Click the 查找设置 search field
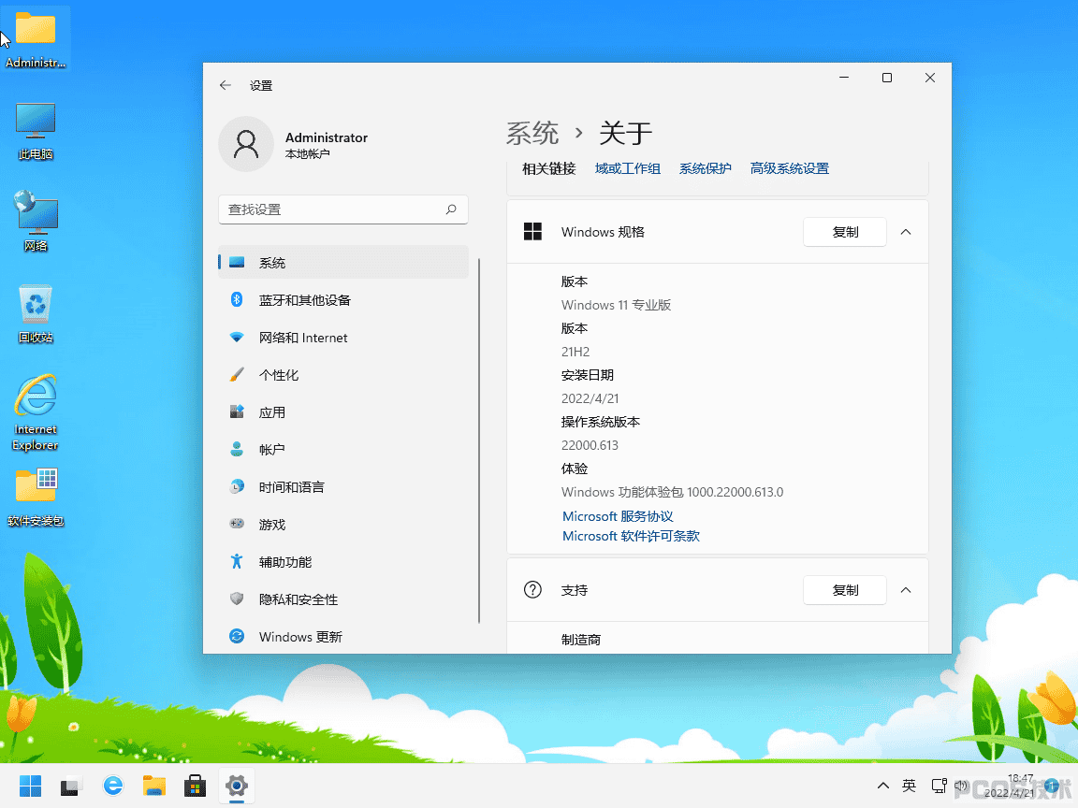Image resolution: width=1078 pixels, height=808 pixels. 343,209
